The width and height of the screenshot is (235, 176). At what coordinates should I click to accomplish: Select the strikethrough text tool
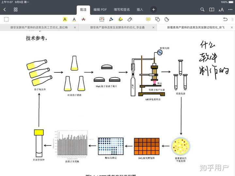[x=84, y=19]
